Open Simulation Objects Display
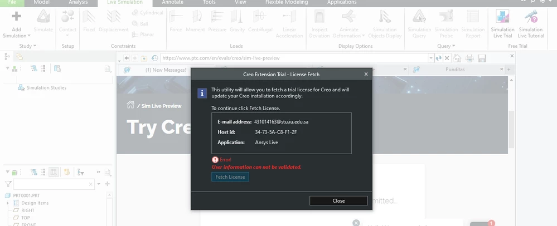The image size is (557, 226). [x=385, y=24]
